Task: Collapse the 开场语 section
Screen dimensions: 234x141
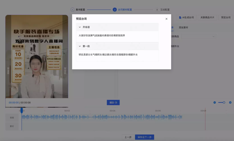Action: [x=80, y=27]
